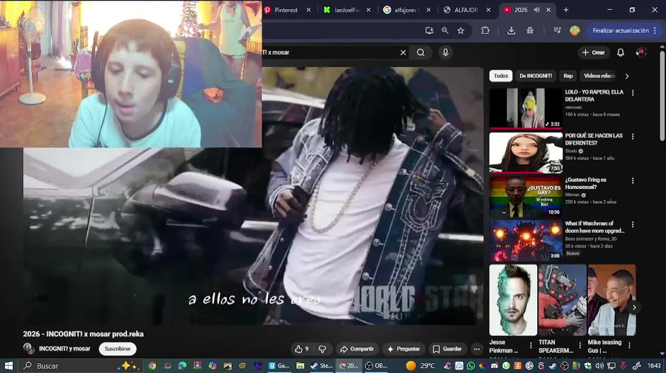Select the De INCOGNIT! filter chip
This screenshot has width=666, height=373.
pos(536,76)
